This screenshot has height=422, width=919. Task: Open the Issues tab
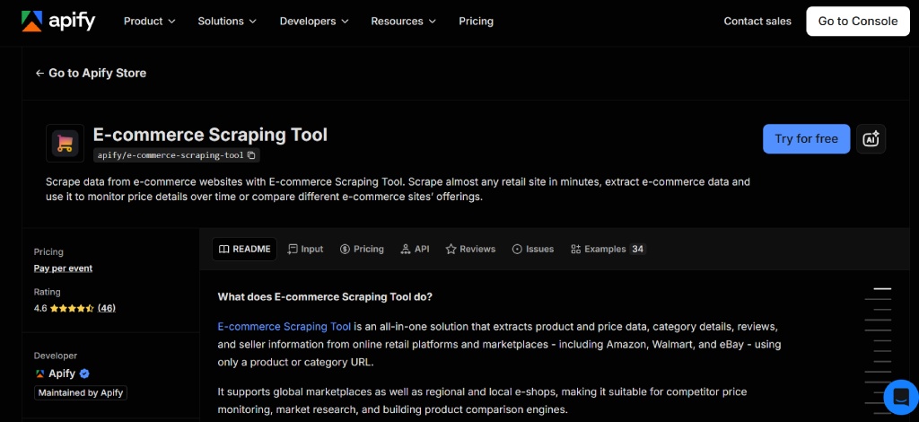[x=533, y=249]
